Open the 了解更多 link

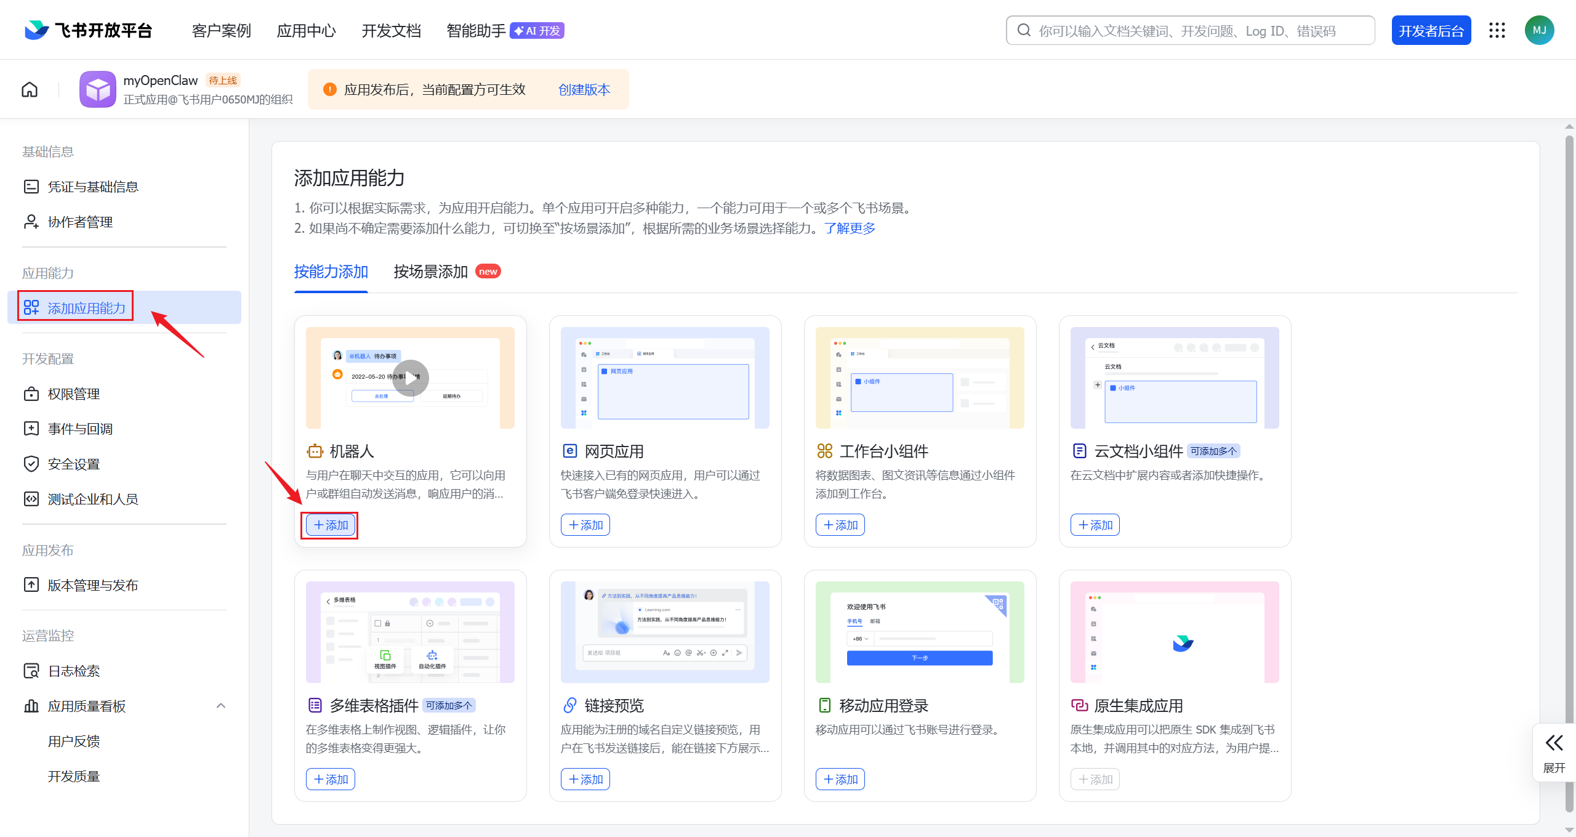tap(850, 228)
